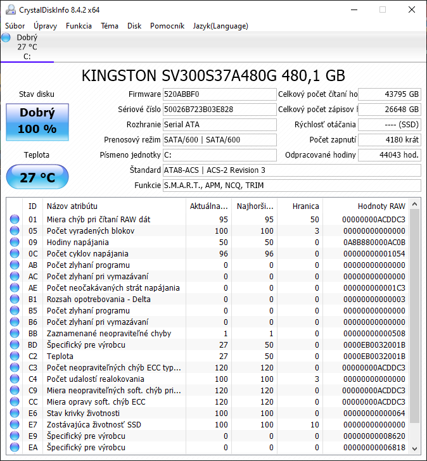Screen dimensions: 427x461
Task: Click status orb for Zostávajúca životnosť SSD
Action: pos(15,425)
